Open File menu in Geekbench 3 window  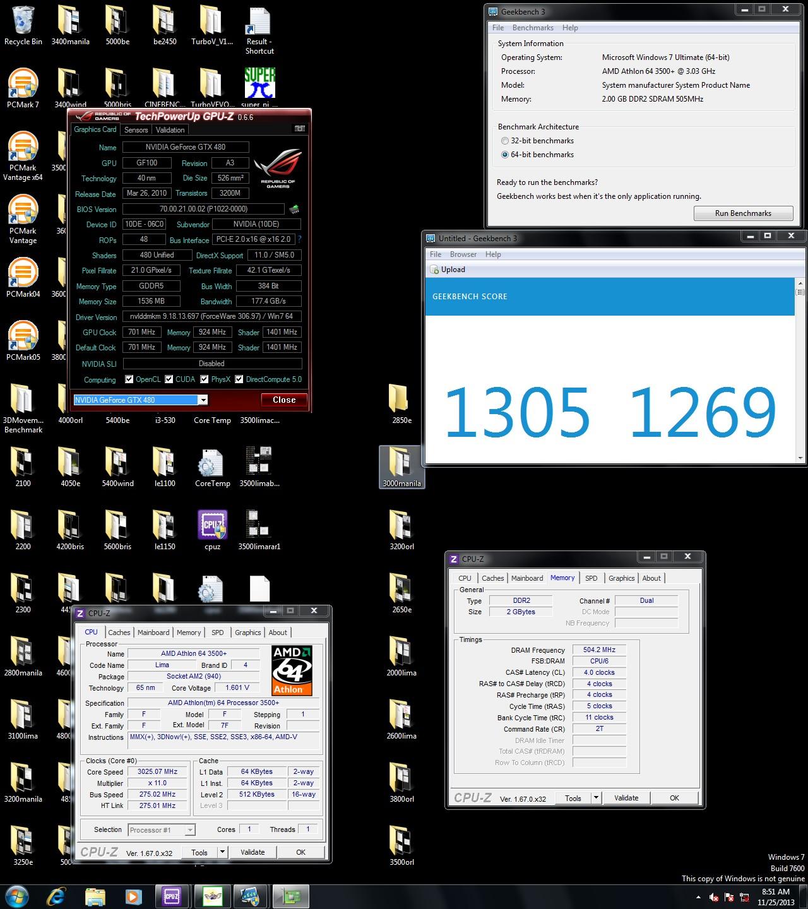tap(498, 28)
